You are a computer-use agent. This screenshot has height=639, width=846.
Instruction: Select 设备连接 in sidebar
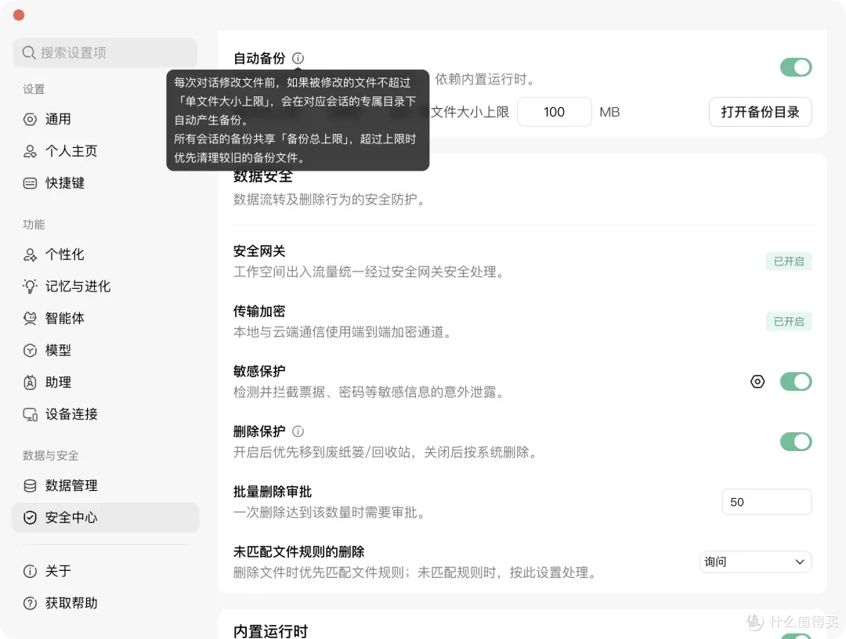pos(106,414)
